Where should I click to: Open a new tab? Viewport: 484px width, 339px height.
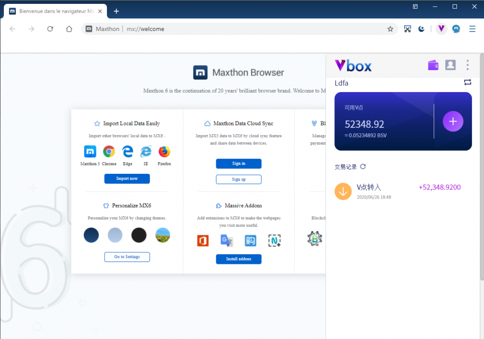pos(116,11)
